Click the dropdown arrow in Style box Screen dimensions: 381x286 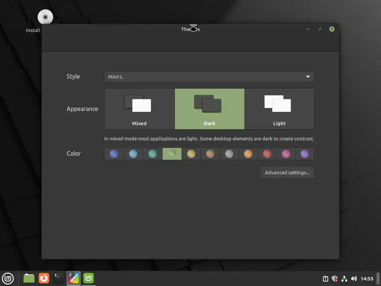tap(308, 77)
